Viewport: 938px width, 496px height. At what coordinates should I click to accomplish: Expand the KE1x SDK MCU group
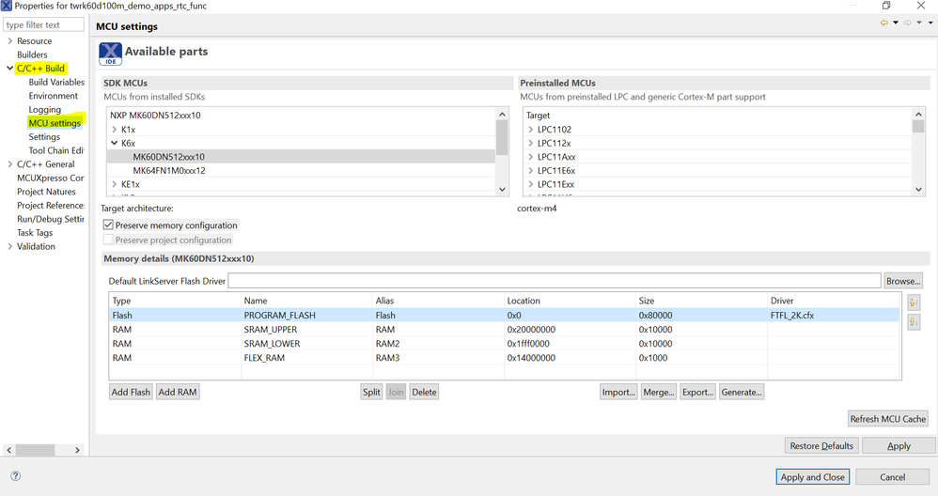(115, 184)
